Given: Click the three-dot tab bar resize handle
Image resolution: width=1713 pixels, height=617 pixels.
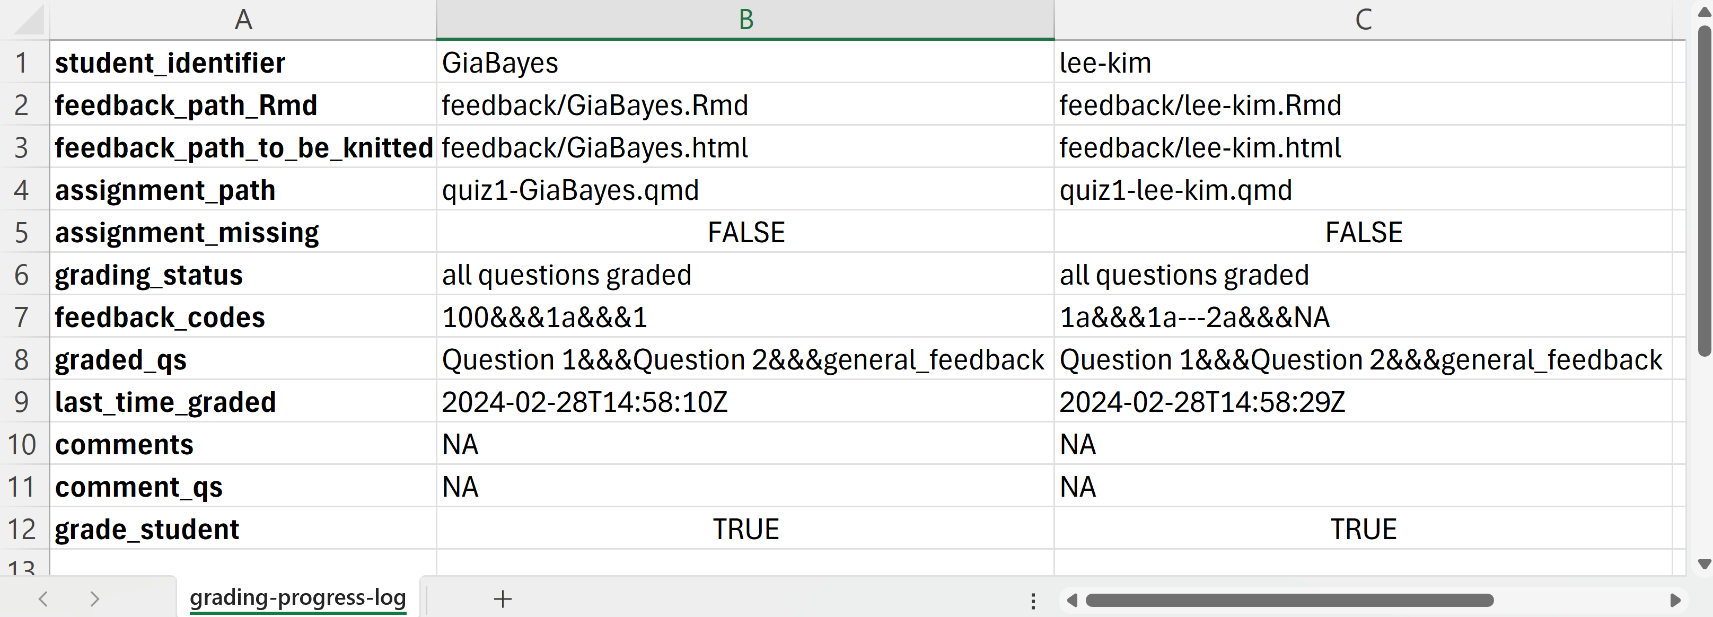Looking at the screenshot, I should (x=1033, y=601).
